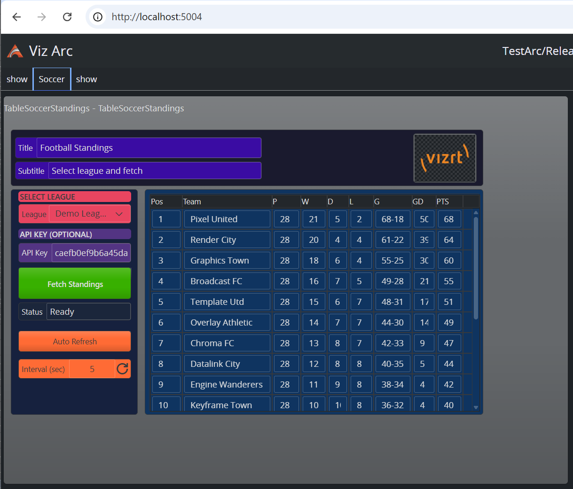Select the Pixel United team cell
The height and width of the screenshot is (489, 573).
[227, 219]
